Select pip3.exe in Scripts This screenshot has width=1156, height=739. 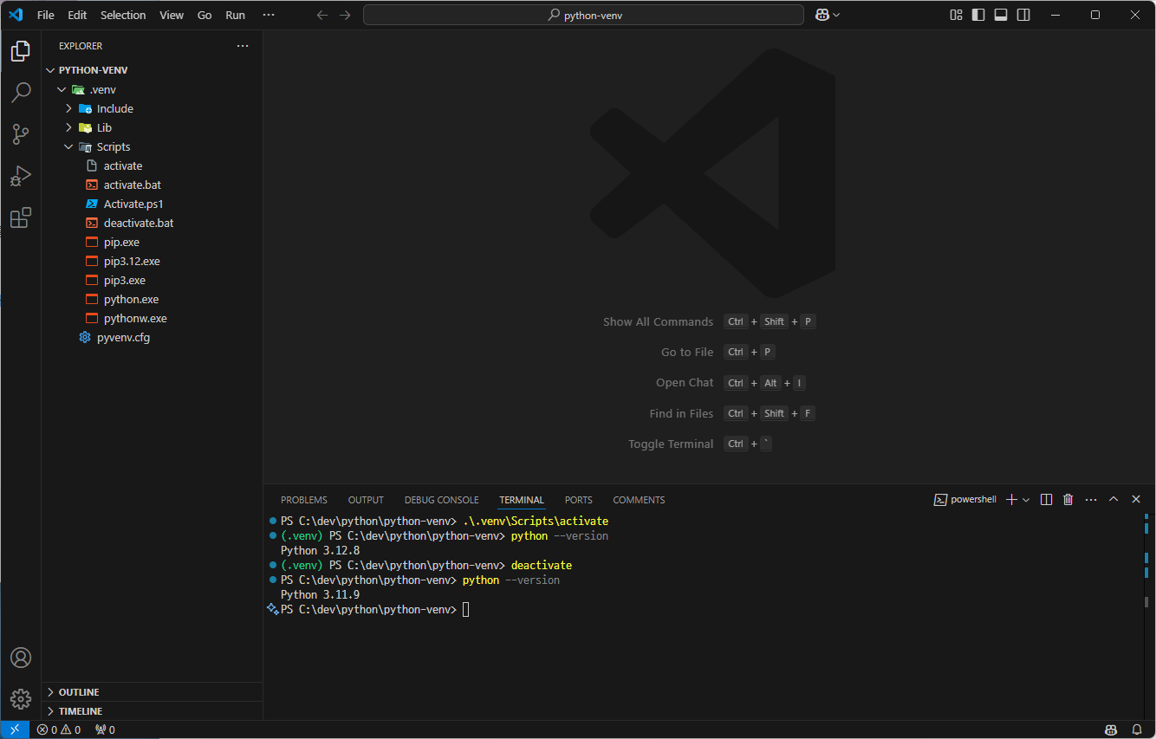point(152,280)
